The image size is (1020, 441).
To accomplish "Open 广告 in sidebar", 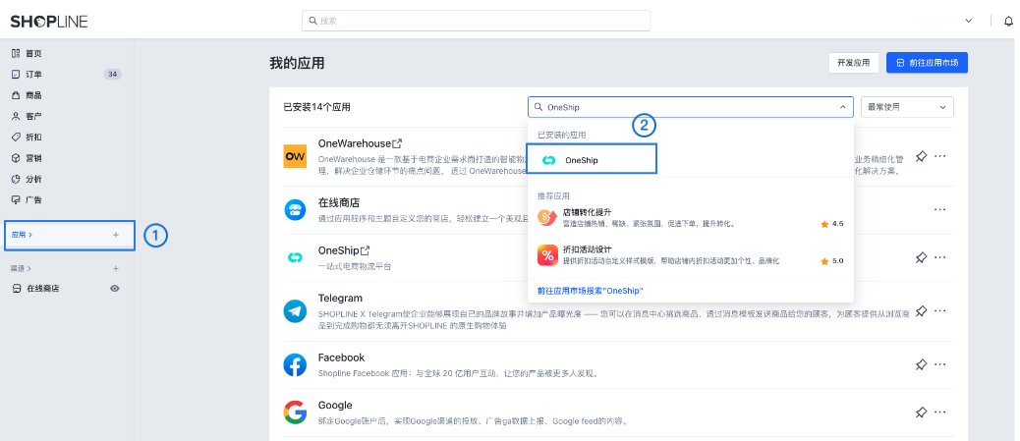I will click(33, 199).
